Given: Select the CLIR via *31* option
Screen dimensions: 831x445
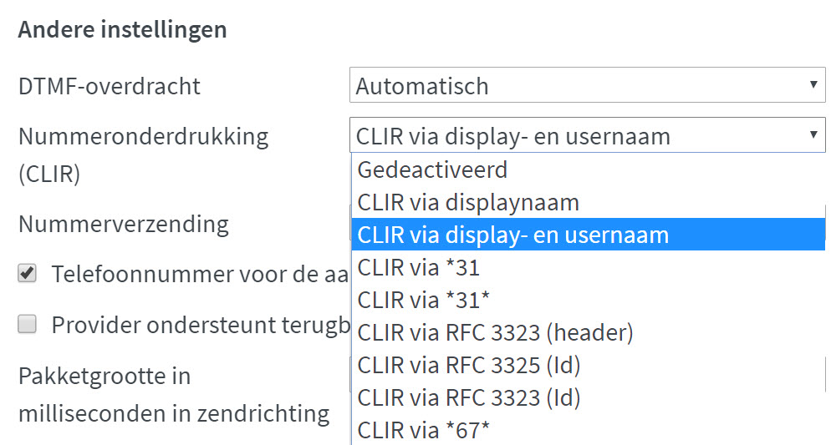Looking at the screenshot, I should coord(423,301).
